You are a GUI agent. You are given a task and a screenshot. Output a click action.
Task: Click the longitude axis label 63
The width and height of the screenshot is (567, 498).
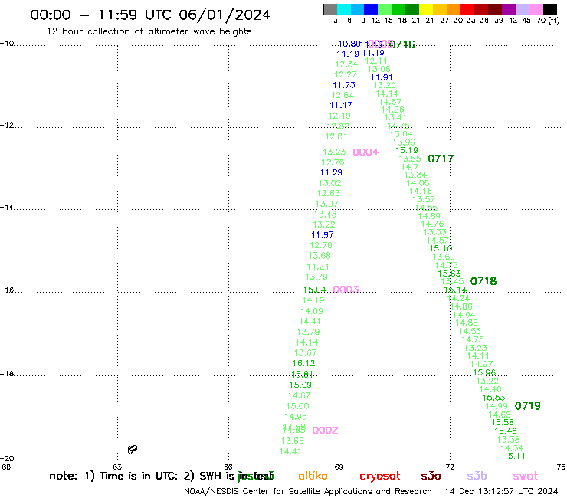(x=117, y=467)
